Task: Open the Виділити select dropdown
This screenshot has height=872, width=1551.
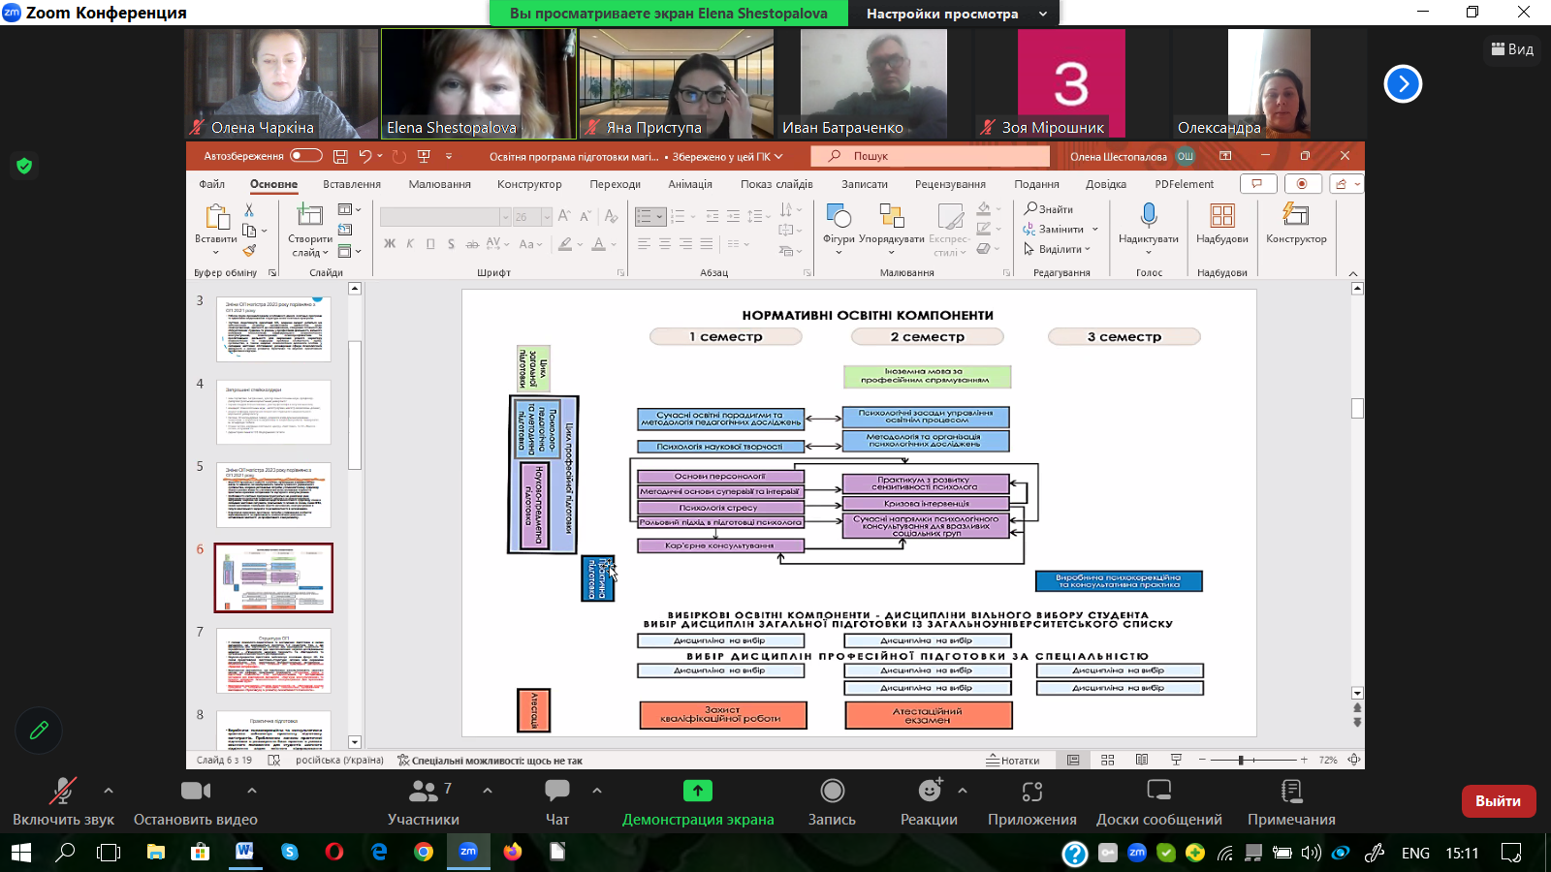Action: coord(1058,249)
